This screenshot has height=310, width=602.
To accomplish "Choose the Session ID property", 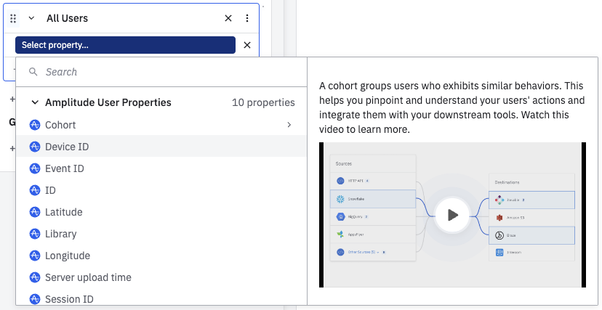I will pyautogui.click(x=161, y=298).
